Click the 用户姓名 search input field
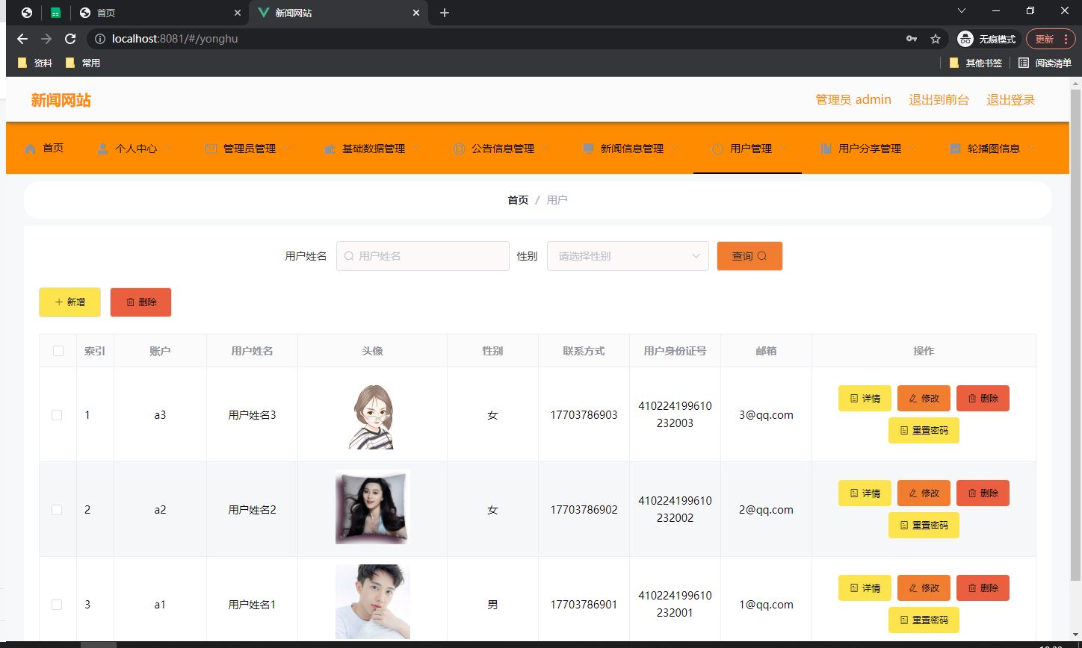The height and width of the screenshot is (648, 1082). pos(423,256)
